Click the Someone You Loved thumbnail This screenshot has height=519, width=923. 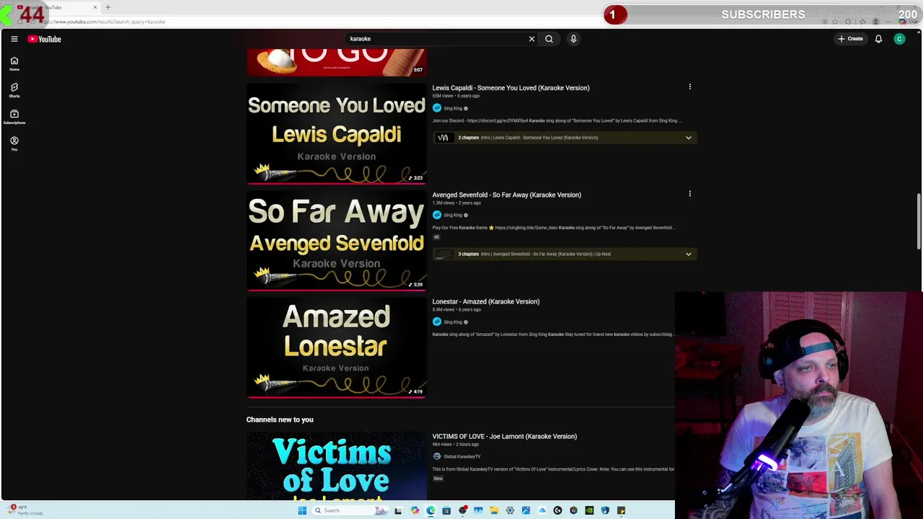336,133
